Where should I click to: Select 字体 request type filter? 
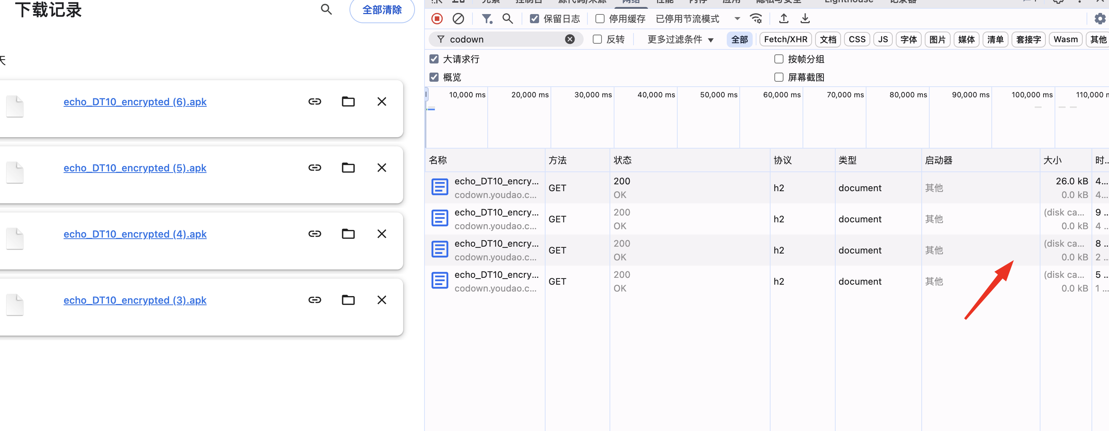(x=909, y=39)
